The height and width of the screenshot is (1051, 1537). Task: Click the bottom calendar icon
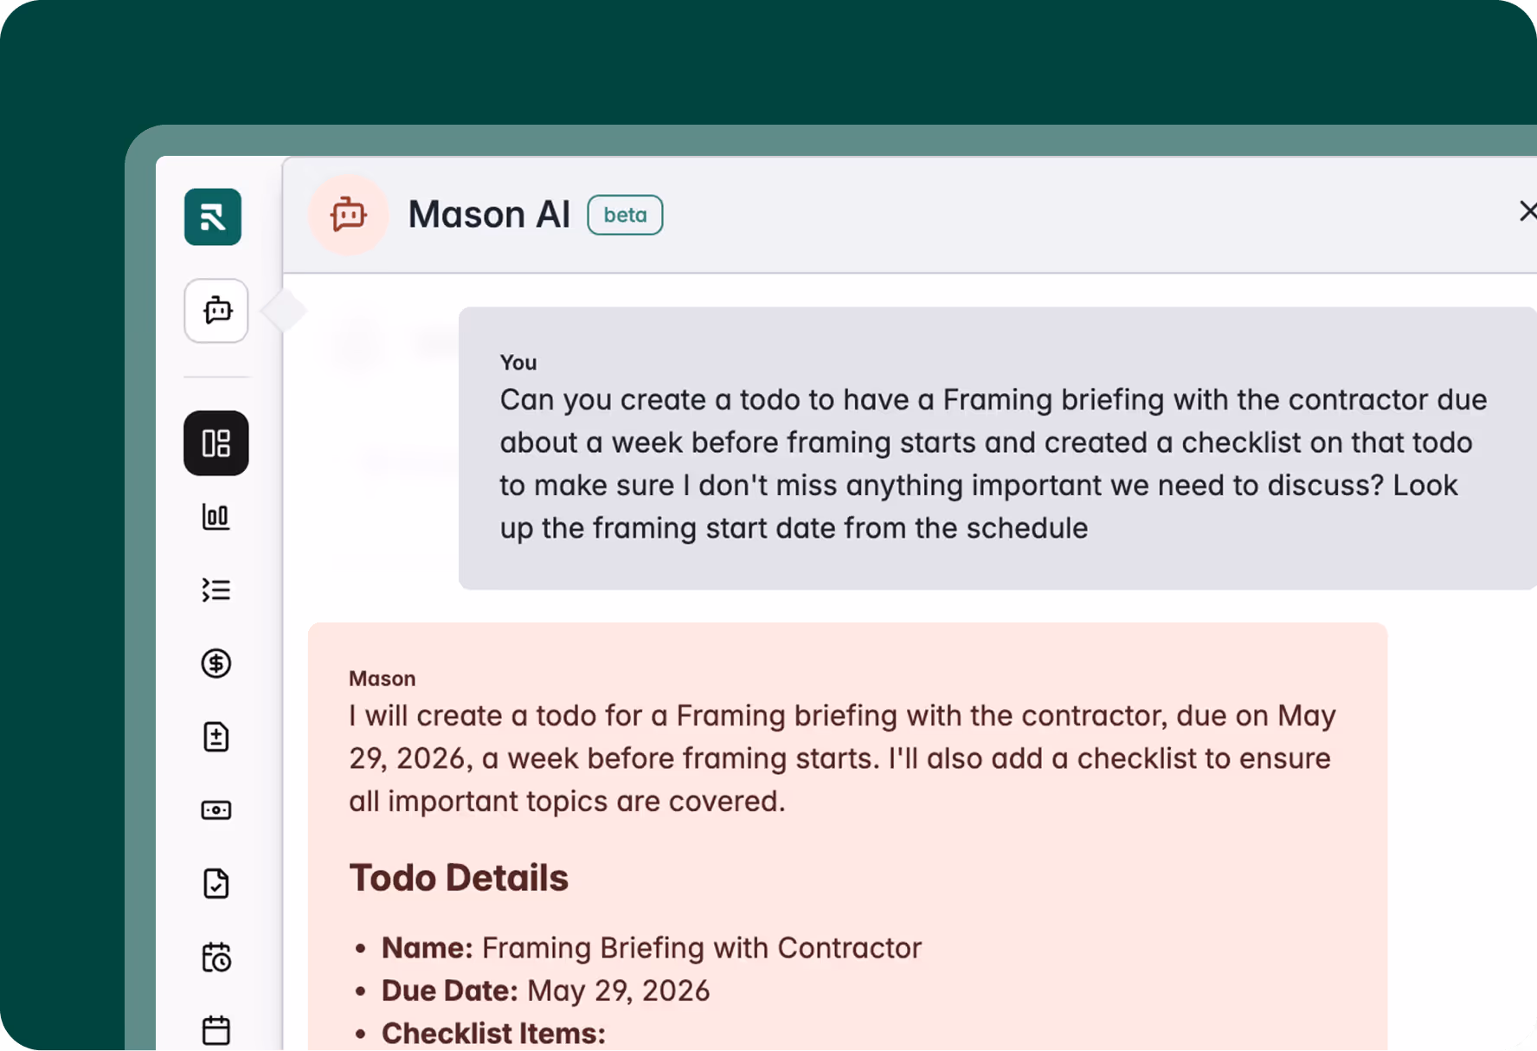pos(215,1030)
